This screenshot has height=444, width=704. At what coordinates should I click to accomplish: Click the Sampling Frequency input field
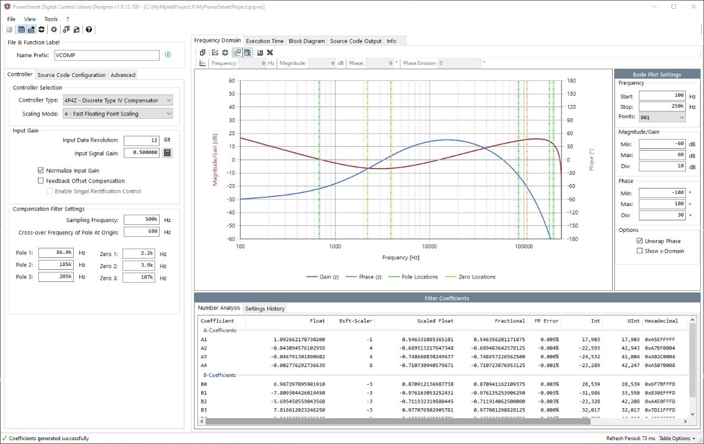click(x=141, y=220)
